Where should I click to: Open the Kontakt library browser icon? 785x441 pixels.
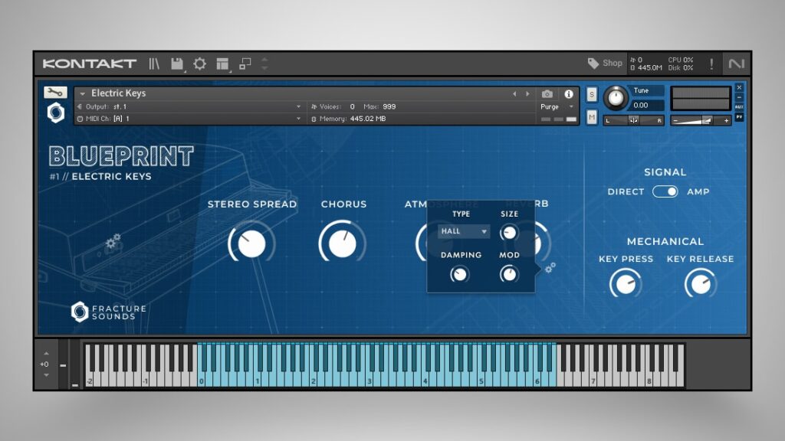[155, 64]
